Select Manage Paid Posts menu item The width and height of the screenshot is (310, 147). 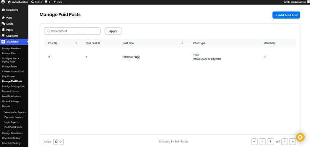coord(12,81)
